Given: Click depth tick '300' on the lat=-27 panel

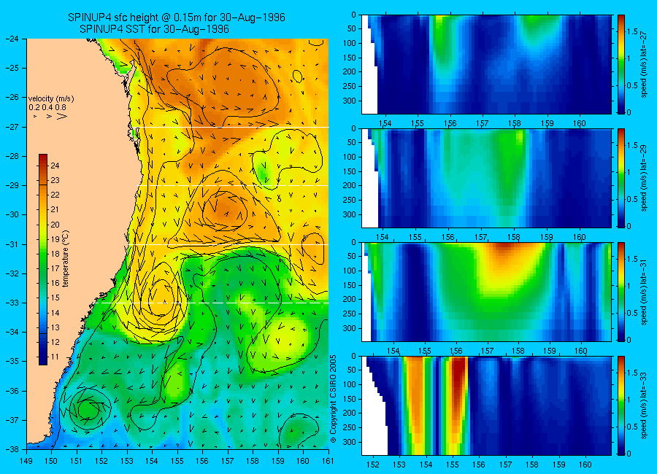Looking at the screenshot, I should 350,101.
